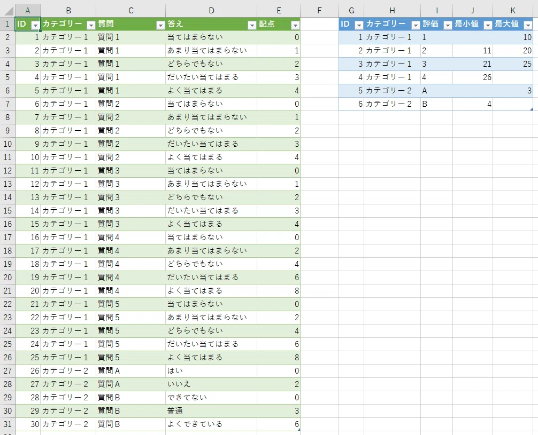The image size is (538, 435).
Task: Select column A header
Action: click(x=28, y=11)
